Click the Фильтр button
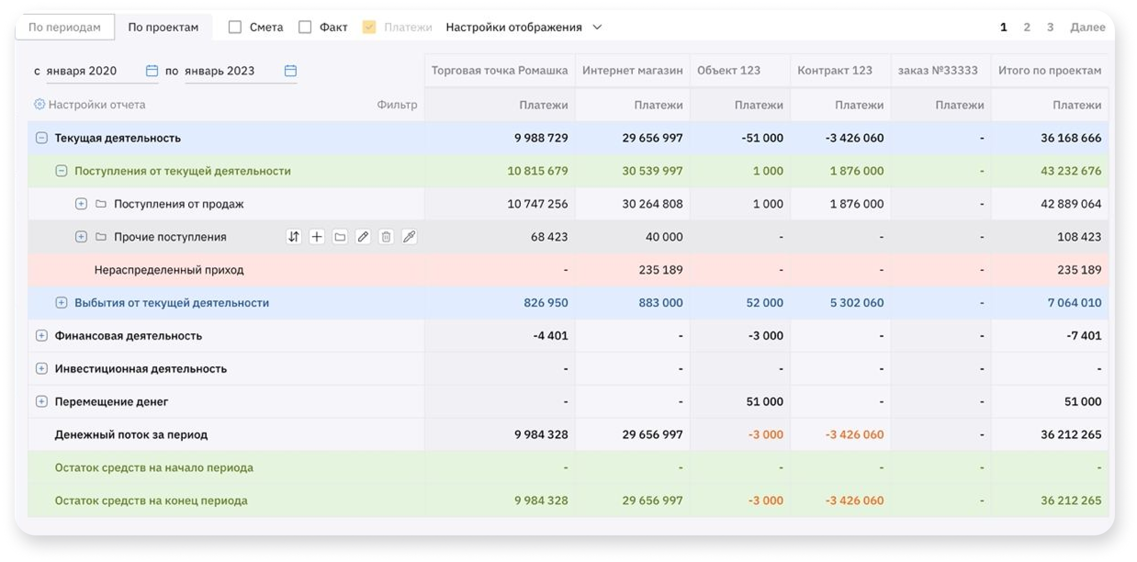 tap(397, 105)
